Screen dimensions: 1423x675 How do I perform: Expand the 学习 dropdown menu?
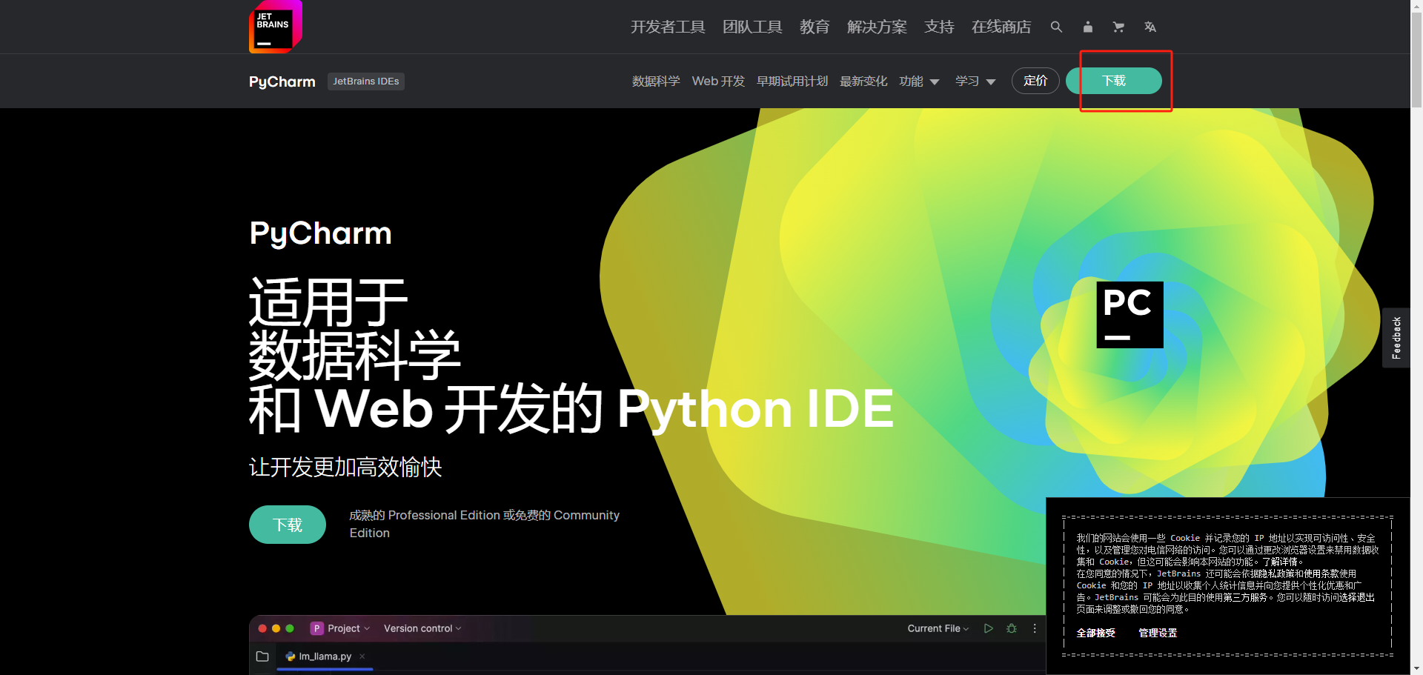tap(975, 82)
